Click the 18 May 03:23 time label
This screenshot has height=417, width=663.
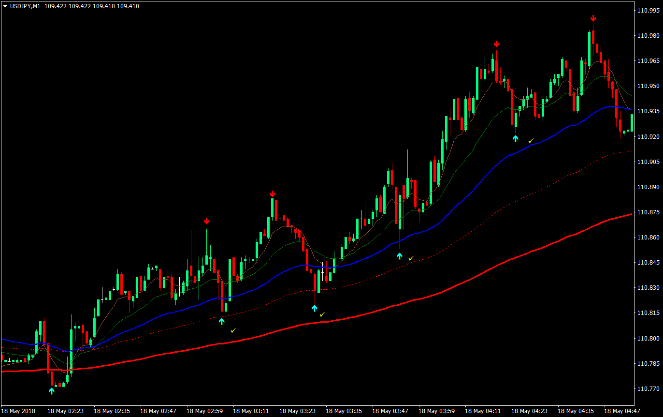pyautogui.click(x=298, y=411)
